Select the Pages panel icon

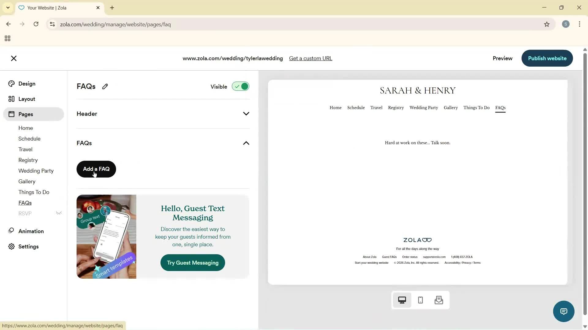pyautogui.click(x=11, y=114)
